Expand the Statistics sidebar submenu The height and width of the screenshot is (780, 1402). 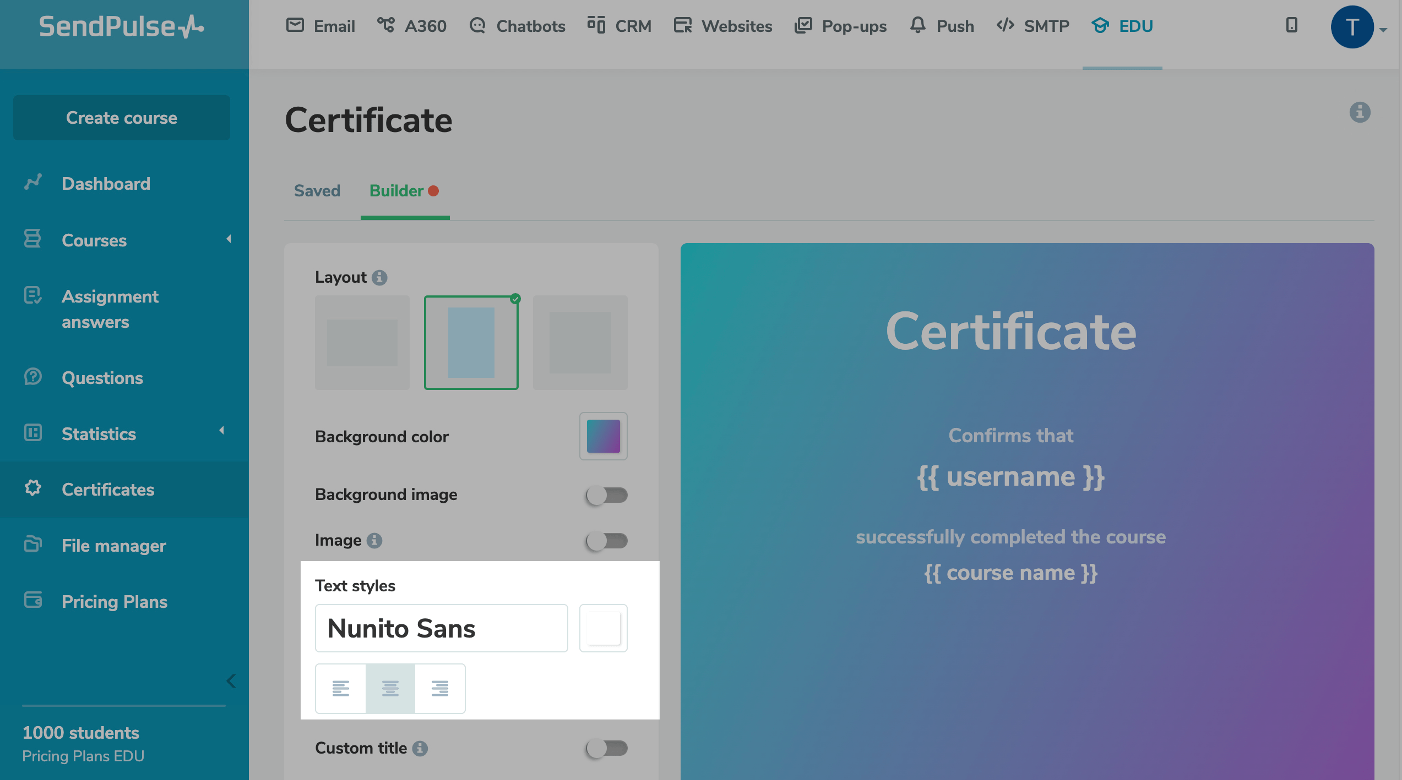[x=222, y=431]
